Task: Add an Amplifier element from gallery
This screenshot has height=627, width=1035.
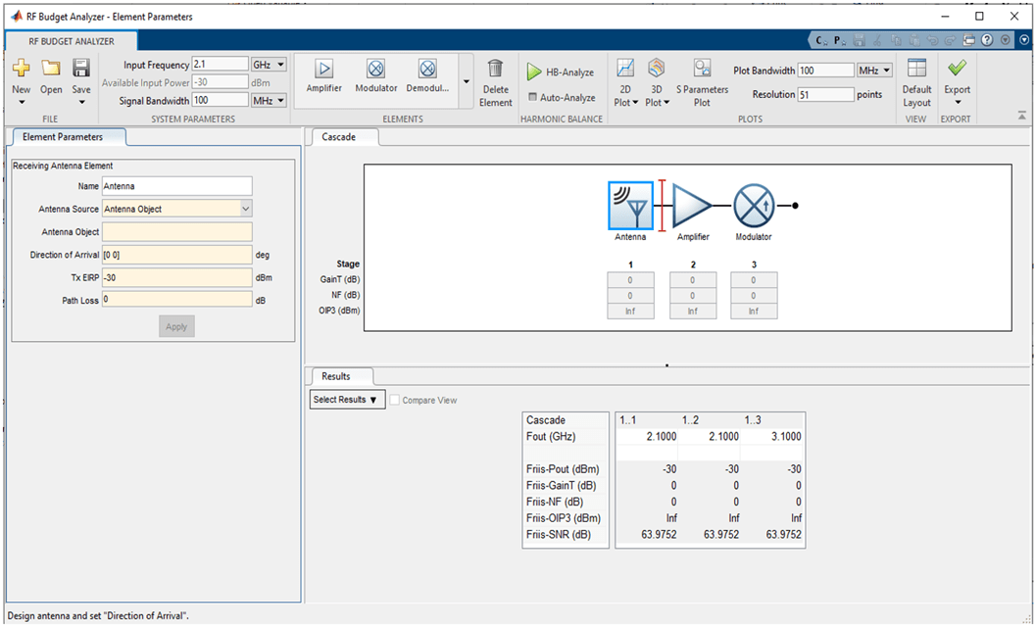Action: pos(323,70)
